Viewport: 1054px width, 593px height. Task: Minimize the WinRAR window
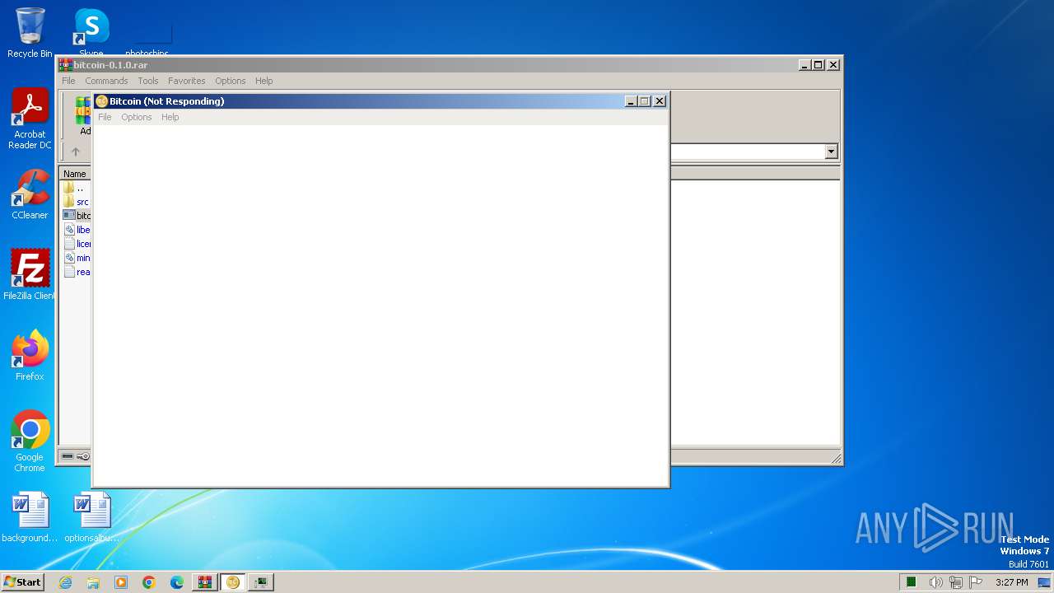click(x=804, y=65)
